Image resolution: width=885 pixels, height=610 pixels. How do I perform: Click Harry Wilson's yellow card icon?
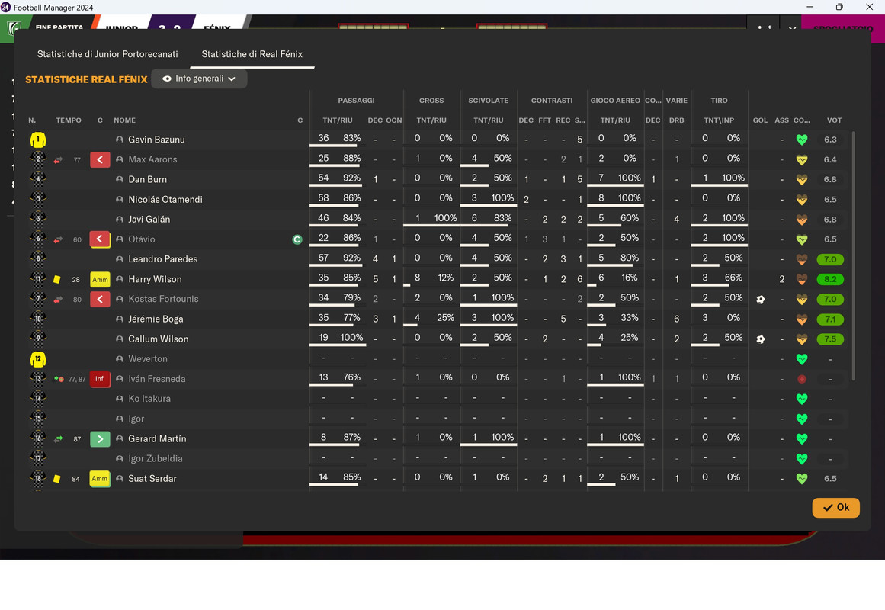57,280
